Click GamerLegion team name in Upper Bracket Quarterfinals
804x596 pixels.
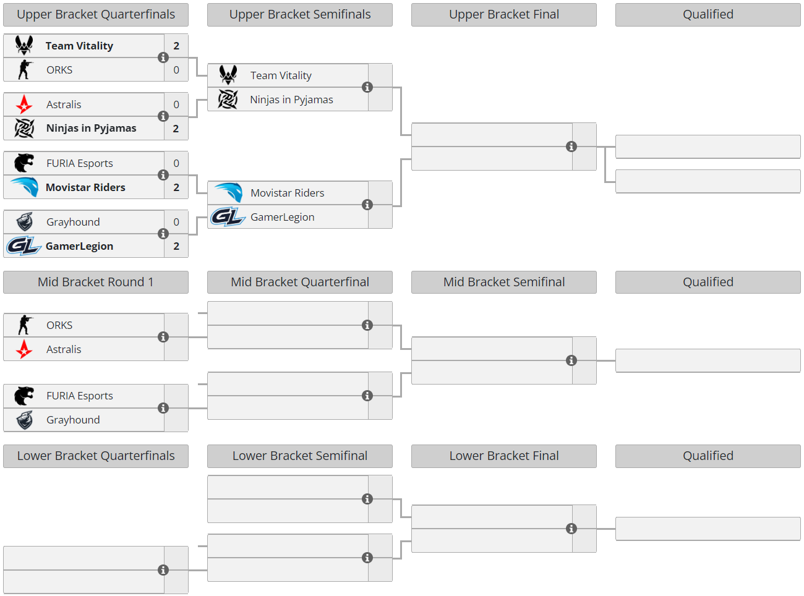point(79,246)
